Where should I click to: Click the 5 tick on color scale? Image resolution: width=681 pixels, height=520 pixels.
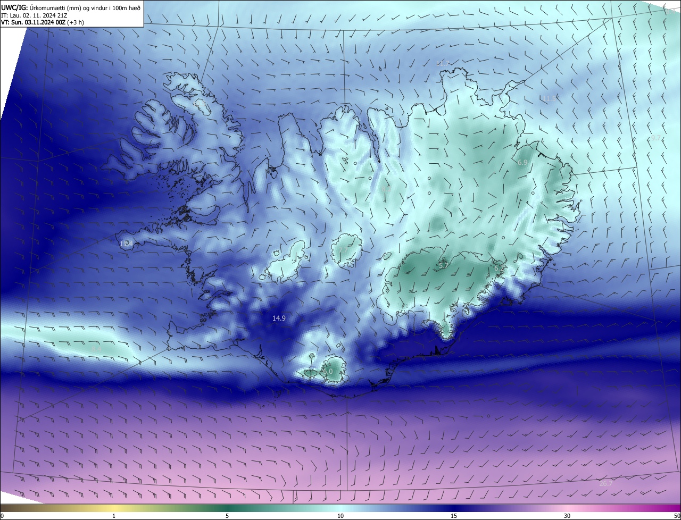227,516
